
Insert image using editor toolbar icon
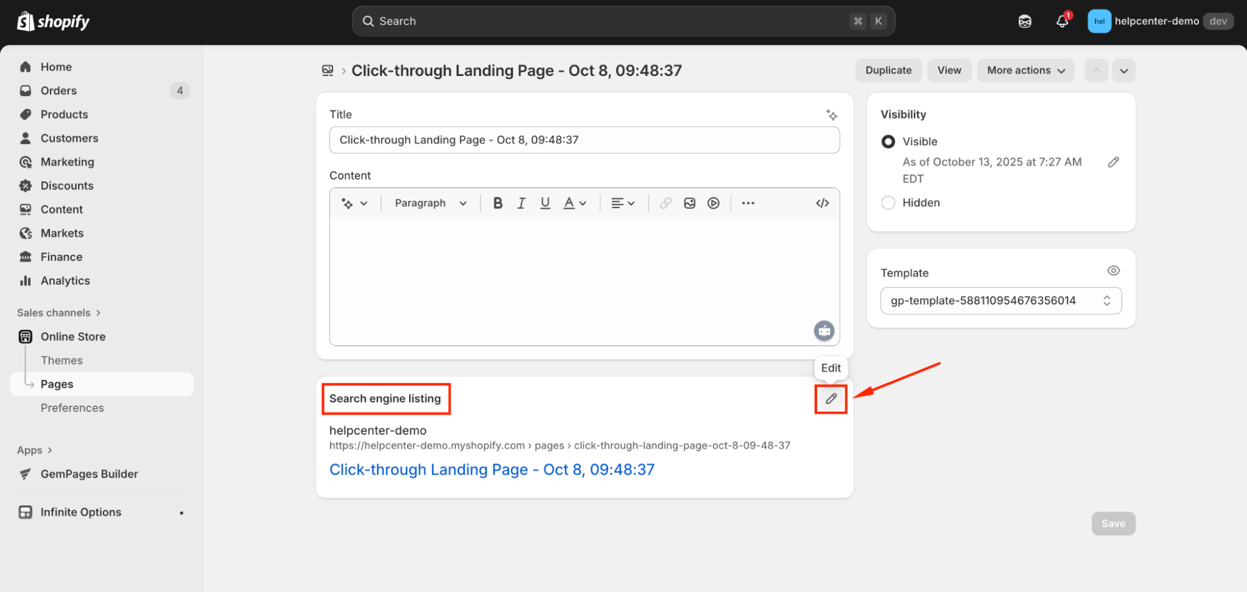pyautogui.click(x=689, y=203)
